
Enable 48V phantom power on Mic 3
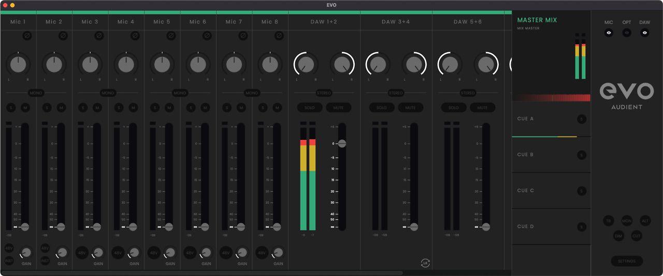pyautogui.click(x=82, y=253)
